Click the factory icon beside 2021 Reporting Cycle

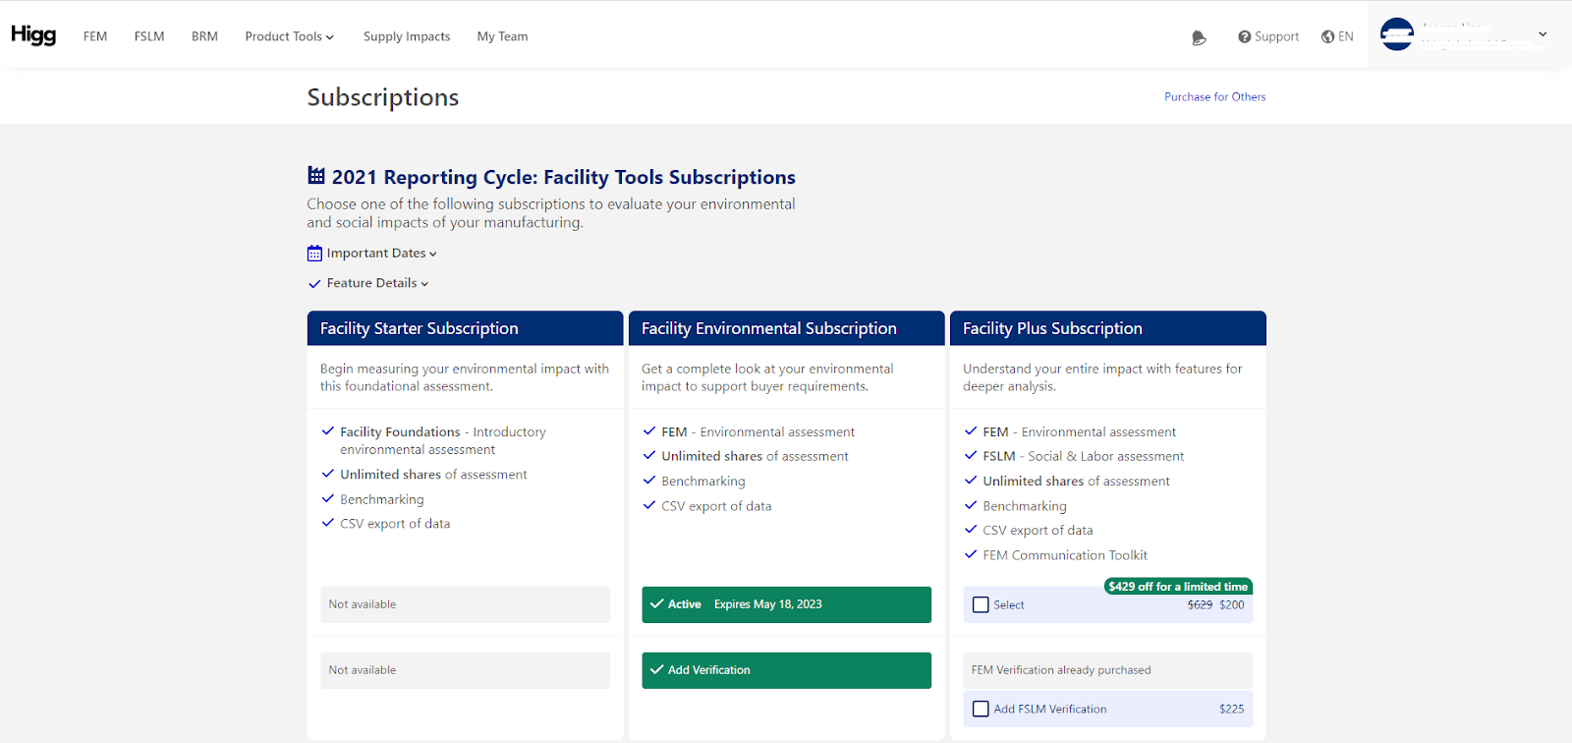(x=316, y=176)
